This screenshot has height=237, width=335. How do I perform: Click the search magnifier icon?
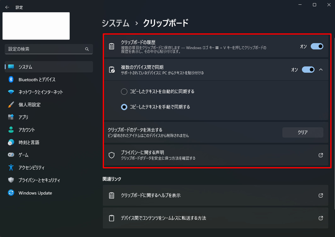(87, 49)
